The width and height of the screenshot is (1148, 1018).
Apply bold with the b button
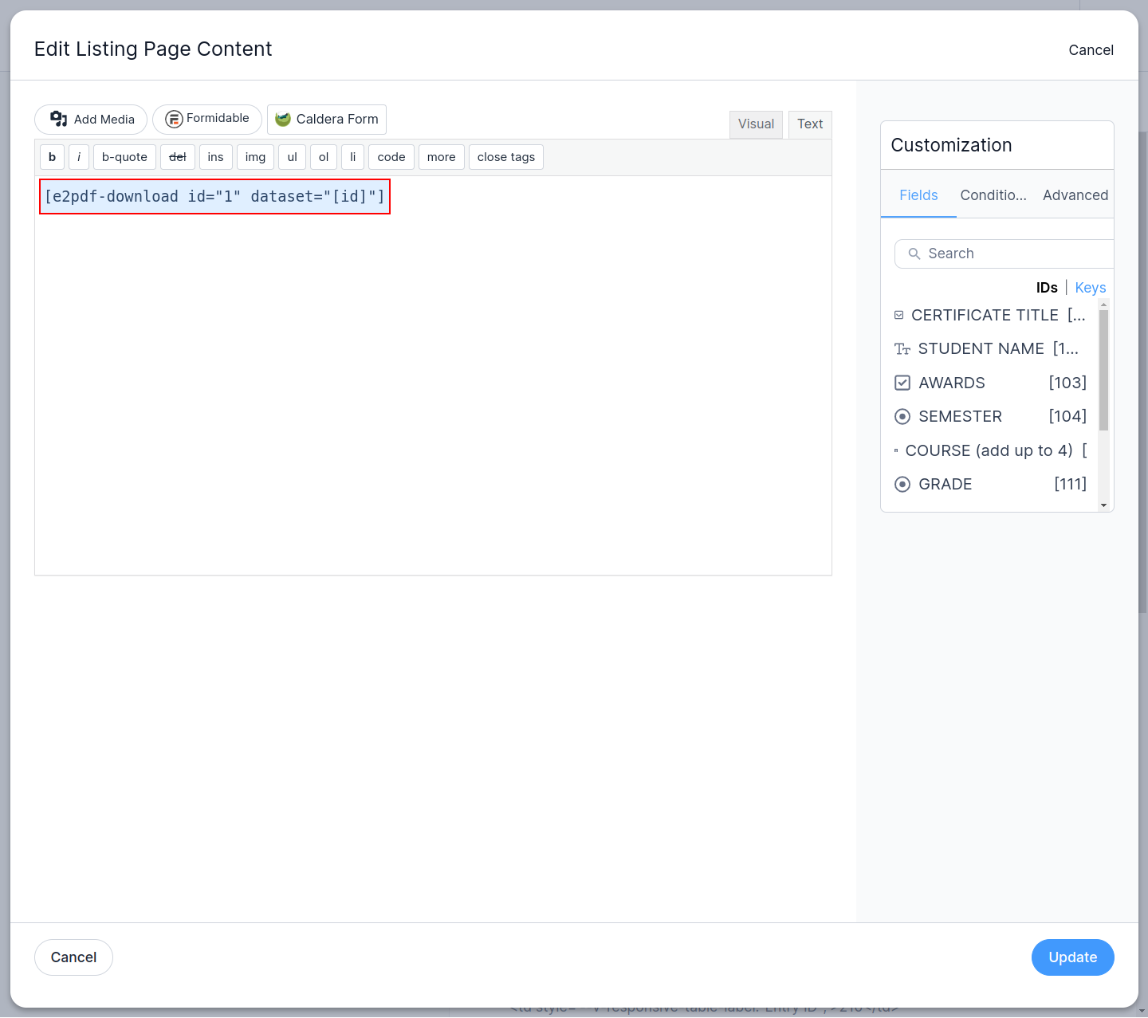pyautogui.click(x=53, y=157)
